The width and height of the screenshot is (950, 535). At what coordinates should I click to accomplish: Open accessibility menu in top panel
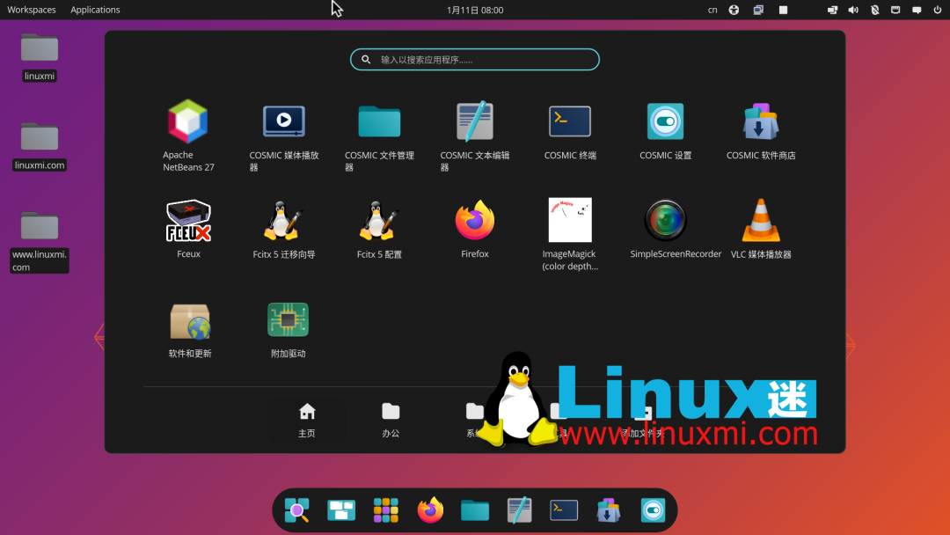click(x=734, y=10)
